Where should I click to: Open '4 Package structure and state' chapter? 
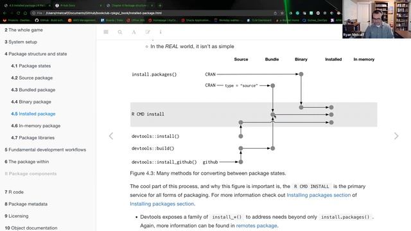click(x=36, y=54)
